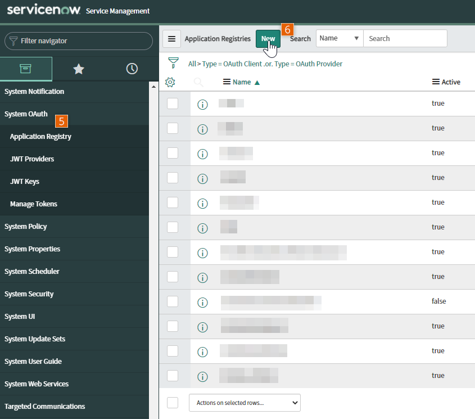Click the New button

(268, 39)
